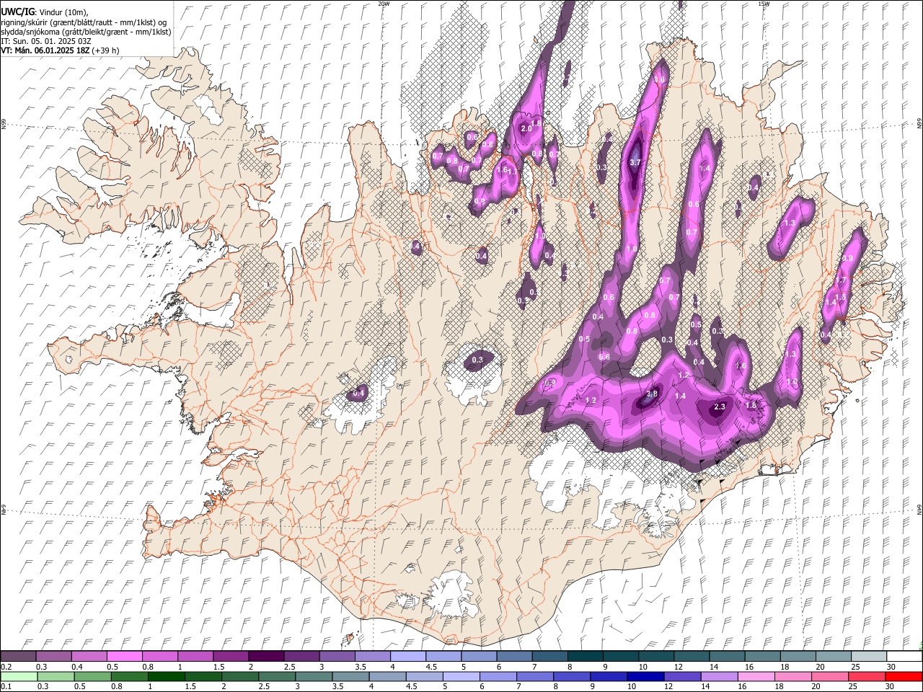Pick the light lavender snow swatch labeled 4
Image resolution: width=923 pixels, height=692 pixels.
[x=407, y=656]
